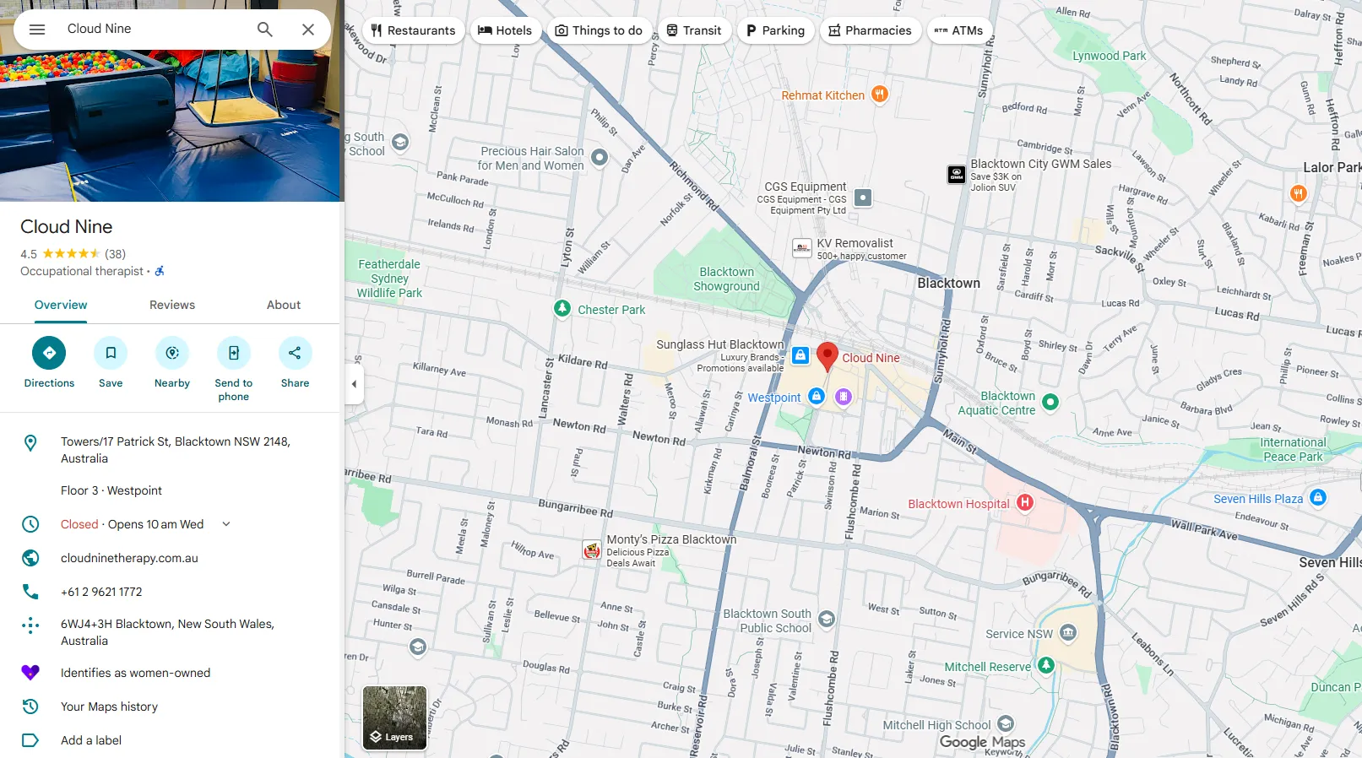This screenshot has height=758, width=1362.
Task: Open the Chester Park marker
Action: point(562,308)
